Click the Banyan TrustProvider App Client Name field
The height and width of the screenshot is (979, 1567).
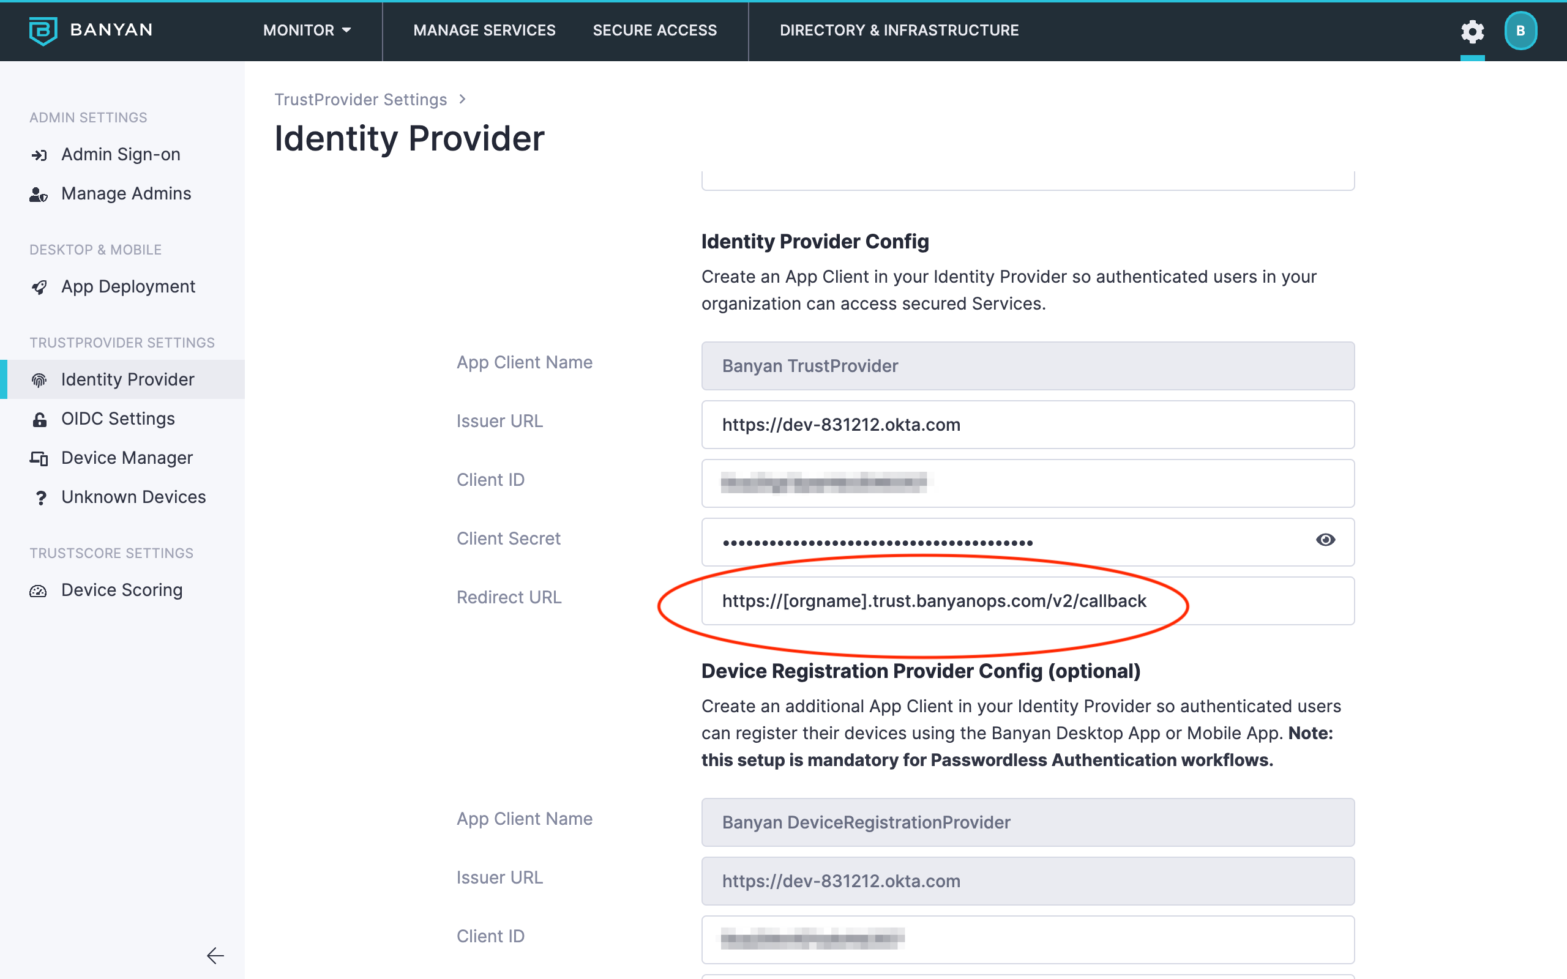point(1028,366)
